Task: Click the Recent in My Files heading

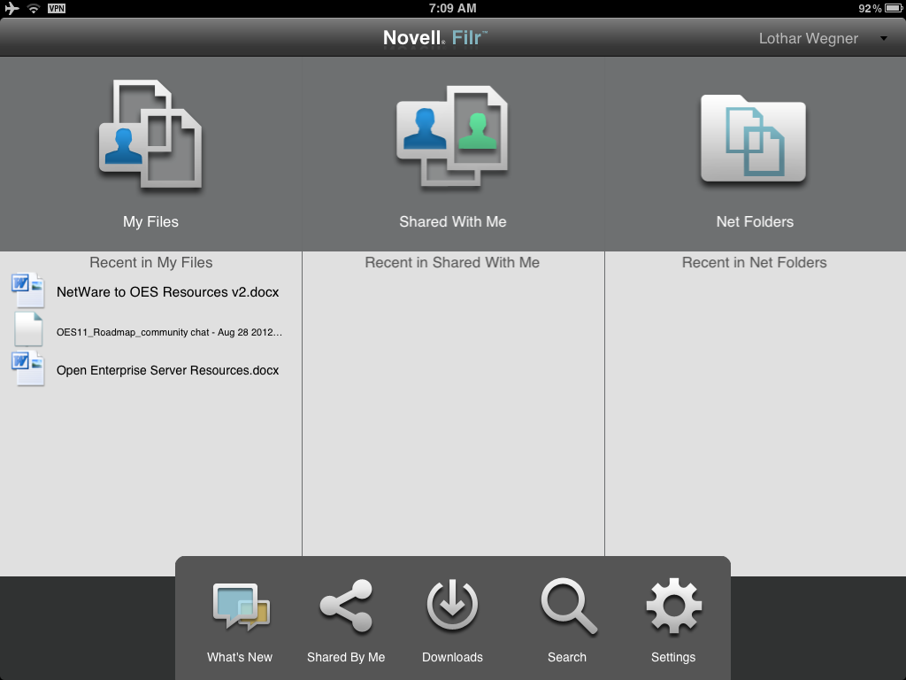Action: (x=150, y=263)
